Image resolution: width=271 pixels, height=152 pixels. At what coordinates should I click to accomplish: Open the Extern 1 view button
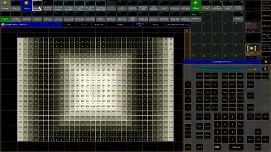pos(266,16)
